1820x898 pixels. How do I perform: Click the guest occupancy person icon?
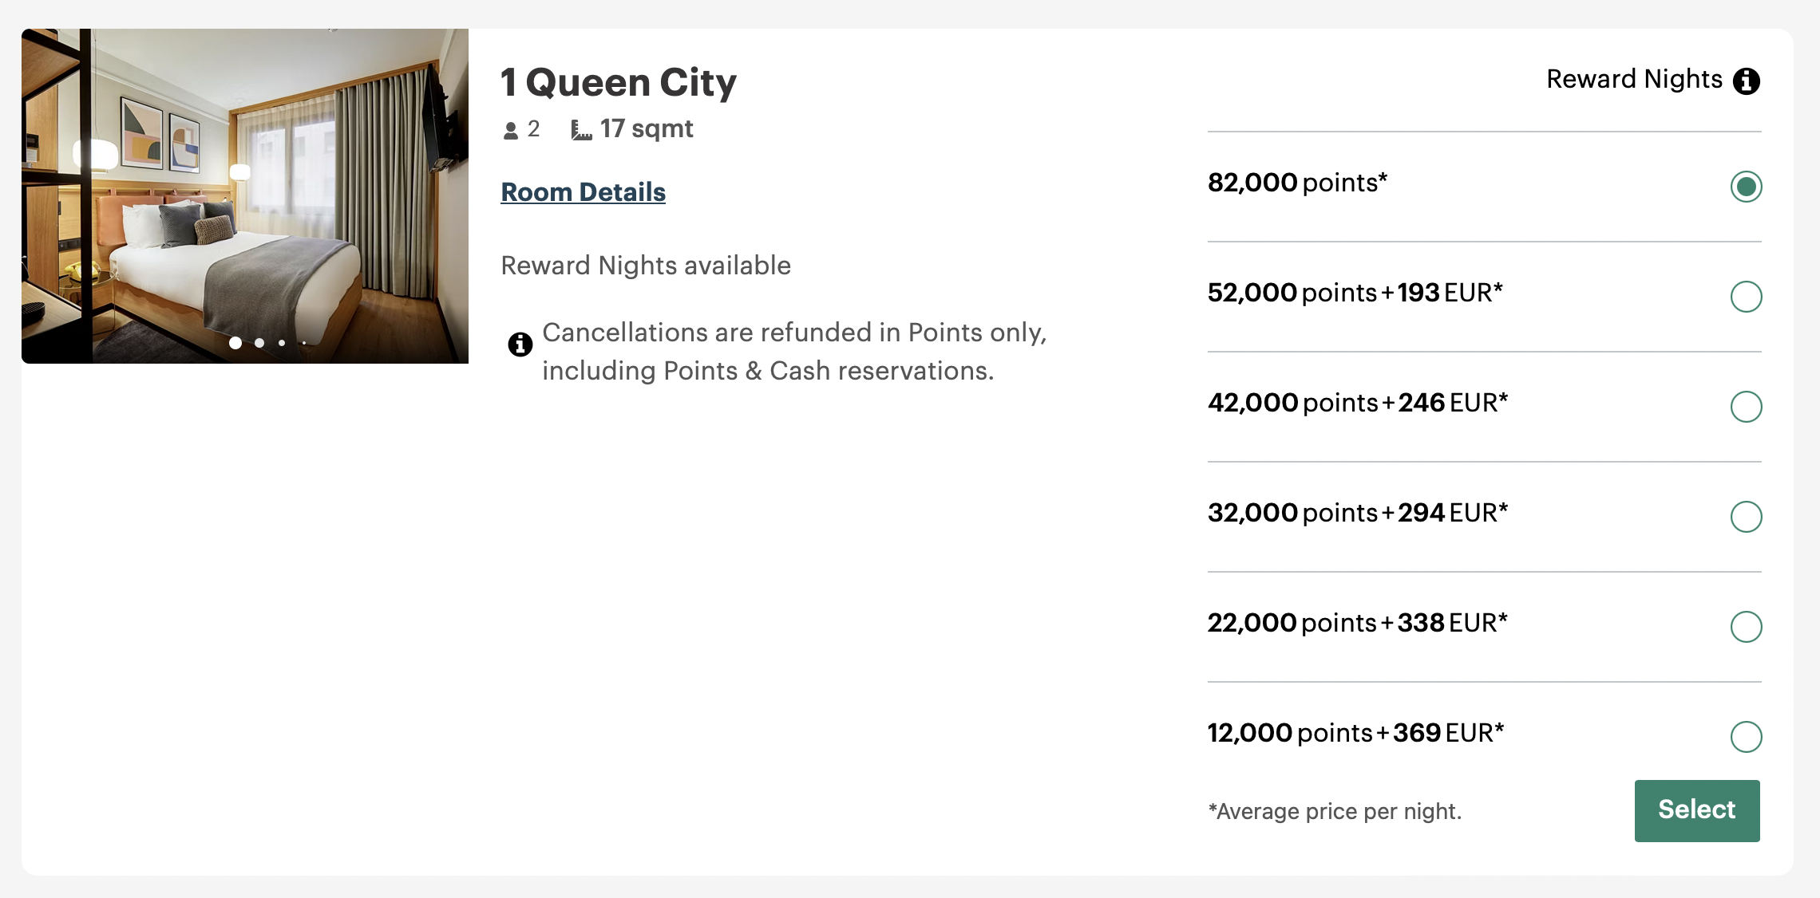pos(511,130)
